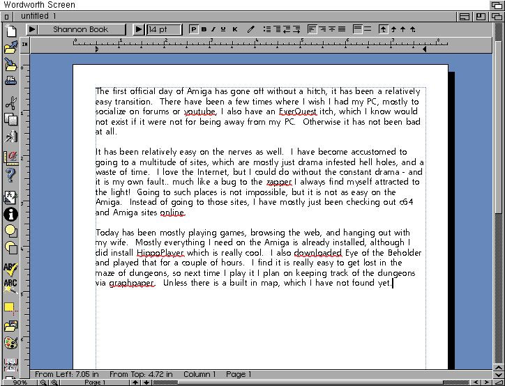Select the second tab stop arrow type
The image size is (505, 386).
(x=393, y=29)
